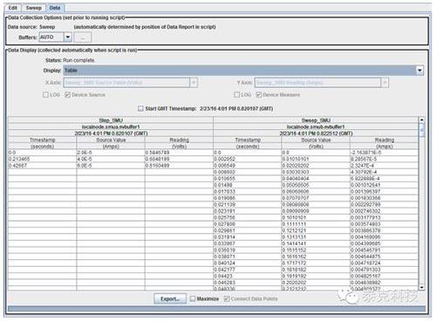Click the Sweep_SMU Reading (Amps) column header
The height and width of the screenshot is (321, 436).
[x=385, y=143]
